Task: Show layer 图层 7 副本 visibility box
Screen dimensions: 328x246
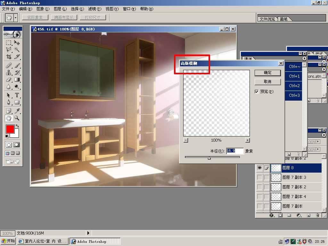Action: click(x=259, y=206)
